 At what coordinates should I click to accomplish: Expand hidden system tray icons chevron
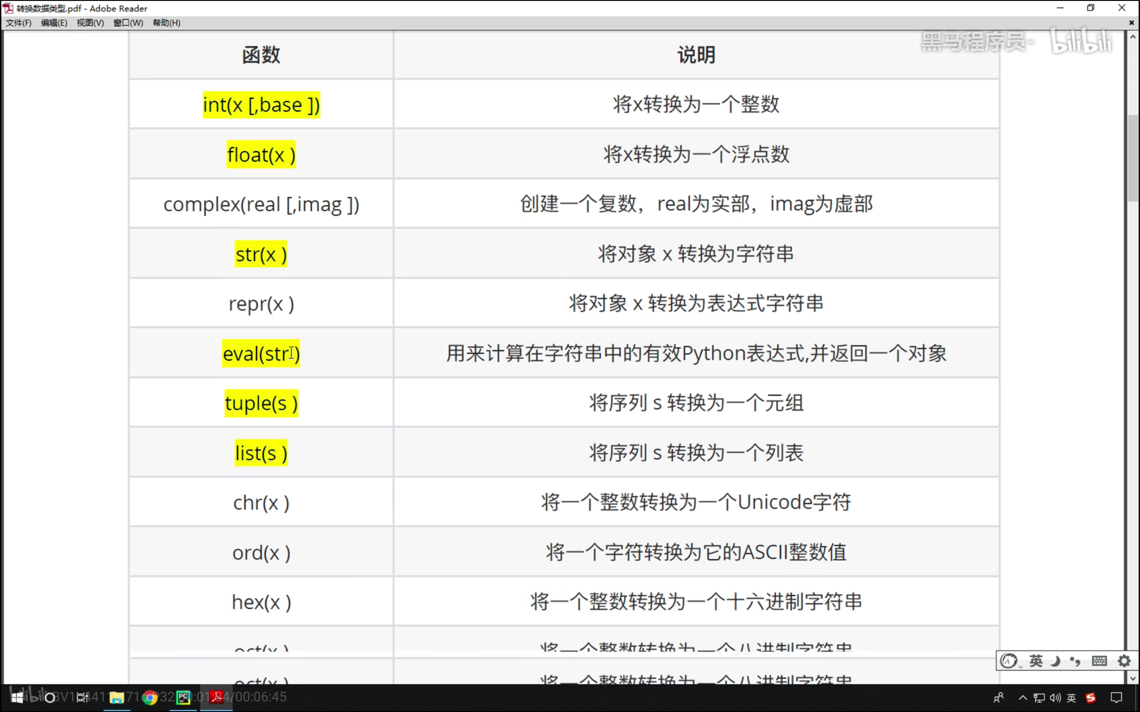pyautogui.click(x=1023, y=698)
